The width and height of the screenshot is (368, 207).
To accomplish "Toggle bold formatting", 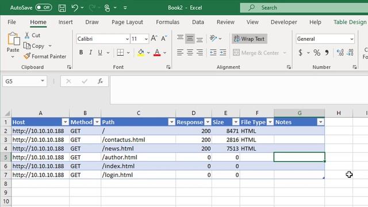I will pos(81,52).
